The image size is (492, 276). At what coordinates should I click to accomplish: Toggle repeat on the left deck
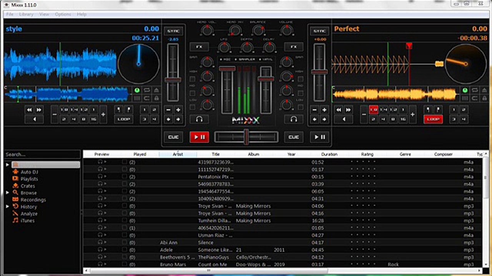click(x=147, y=90)
